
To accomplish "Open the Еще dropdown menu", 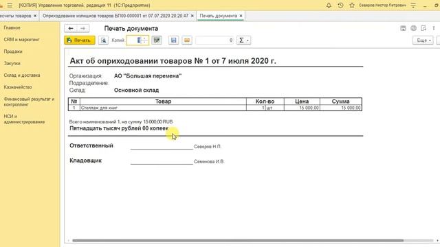I will (x=423, y=40).
